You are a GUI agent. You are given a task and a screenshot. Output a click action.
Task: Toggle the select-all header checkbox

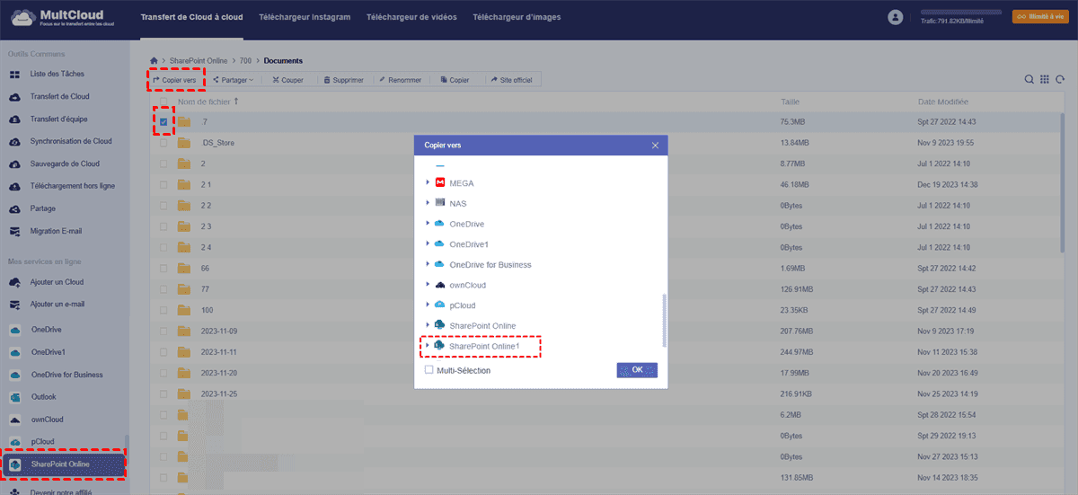163,102
